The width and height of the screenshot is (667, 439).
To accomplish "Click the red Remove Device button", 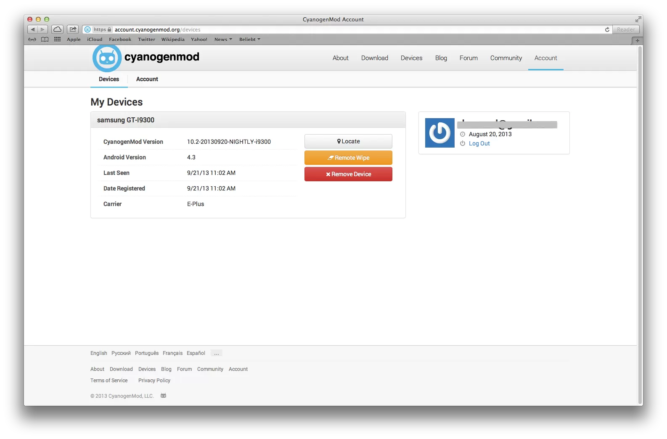I will click(348, 174).
